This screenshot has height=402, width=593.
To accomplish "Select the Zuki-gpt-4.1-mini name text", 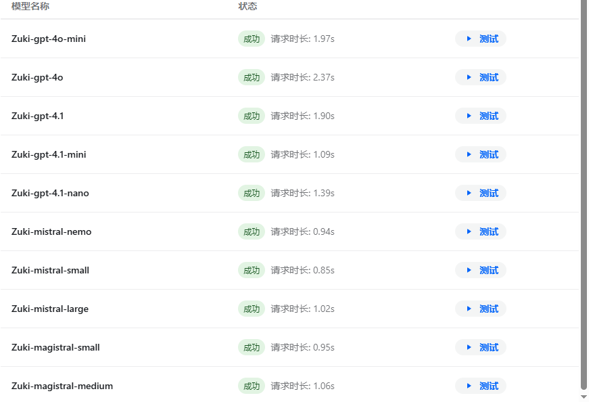I will tap(49, 155).
